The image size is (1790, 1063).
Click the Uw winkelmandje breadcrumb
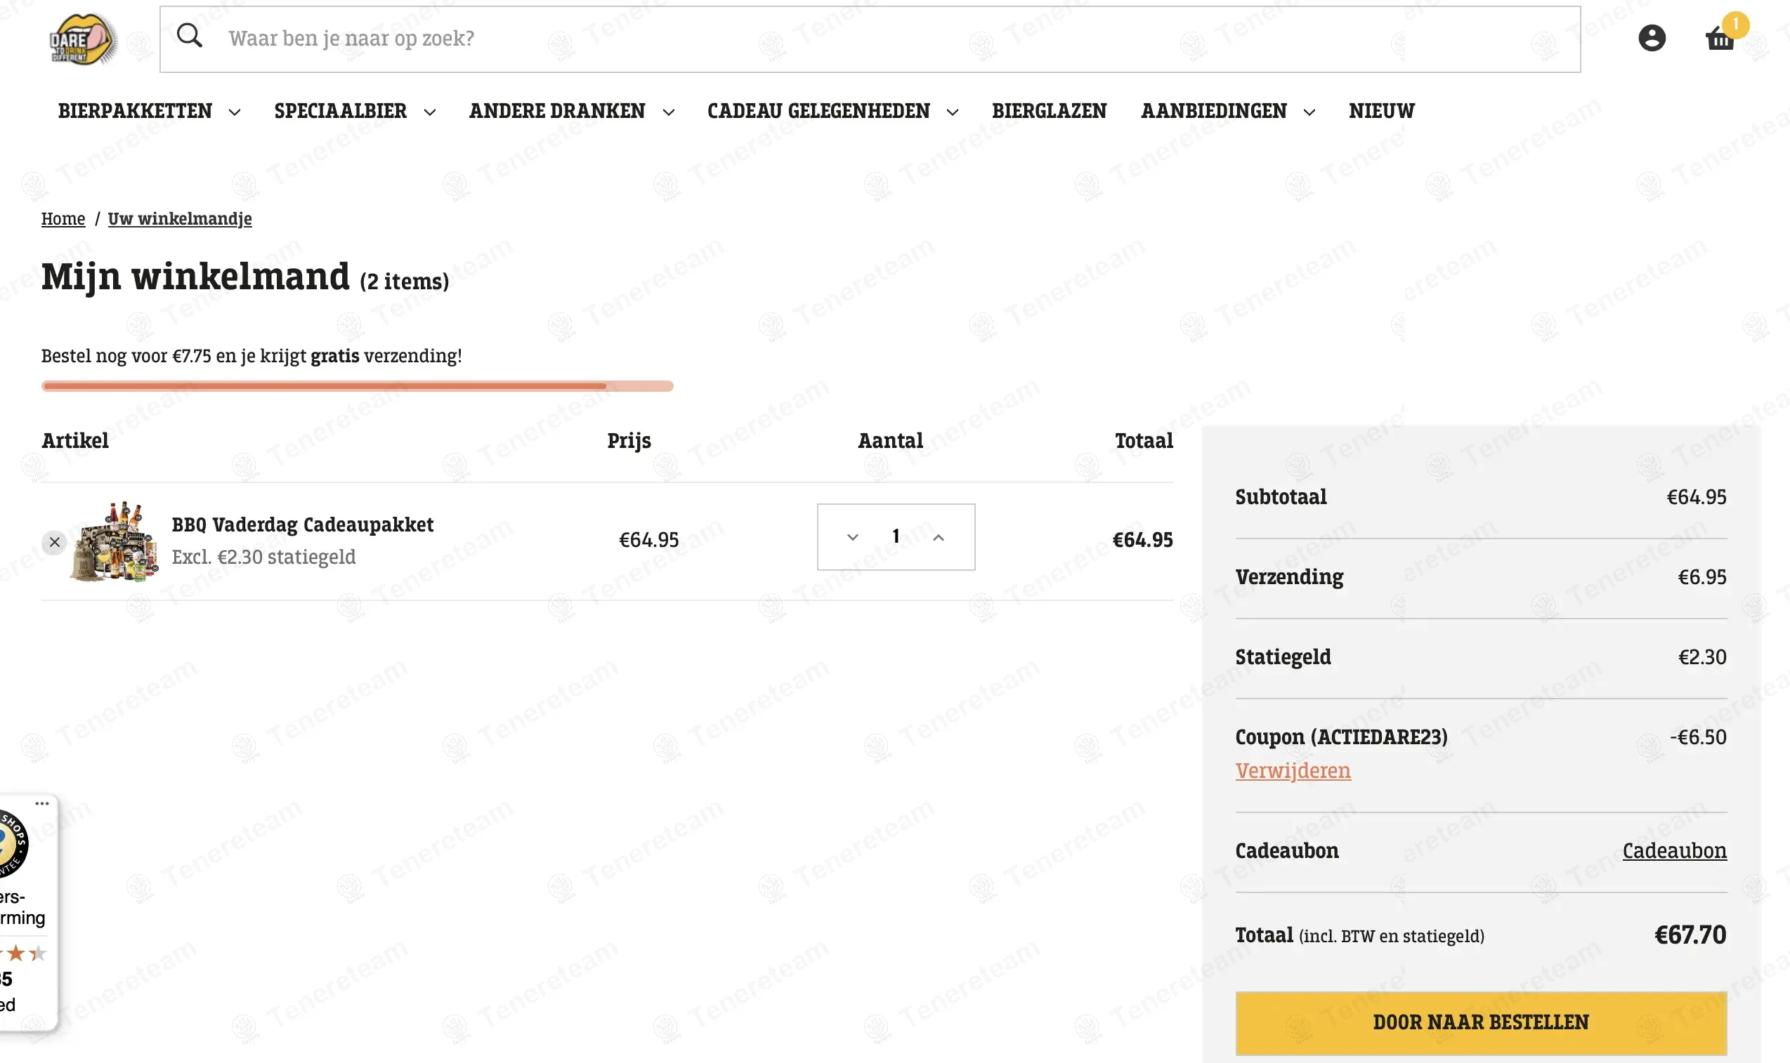click(180, 218)
